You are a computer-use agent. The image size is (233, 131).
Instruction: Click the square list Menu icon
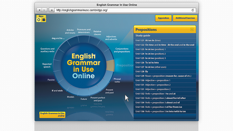pyautogui.click(x=44, y=20)
